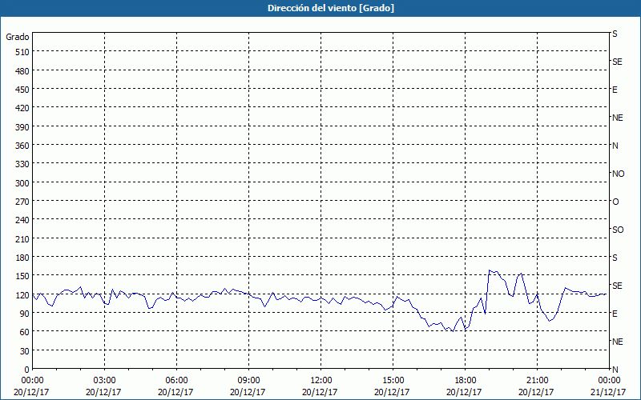Select the 06:00 time axis label

pos(176,381)
